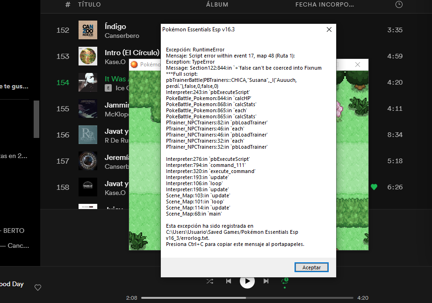Click the Pokémon game window orange icon

[x=134, y=65]
